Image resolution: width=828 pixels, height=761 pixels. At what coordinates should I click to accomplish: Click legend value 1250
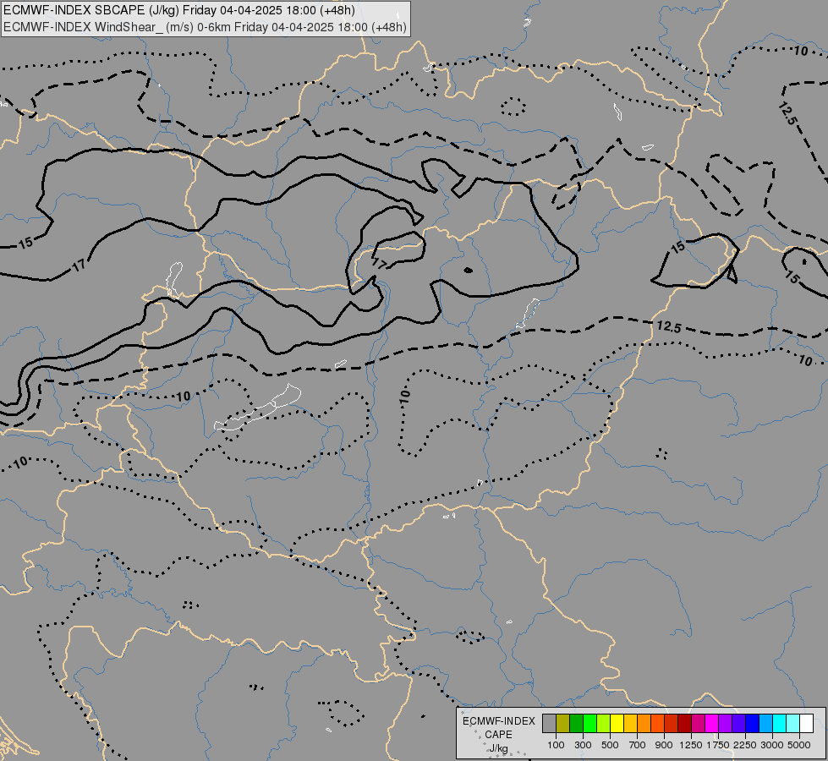pyautogui.click(x=691, y=745)
